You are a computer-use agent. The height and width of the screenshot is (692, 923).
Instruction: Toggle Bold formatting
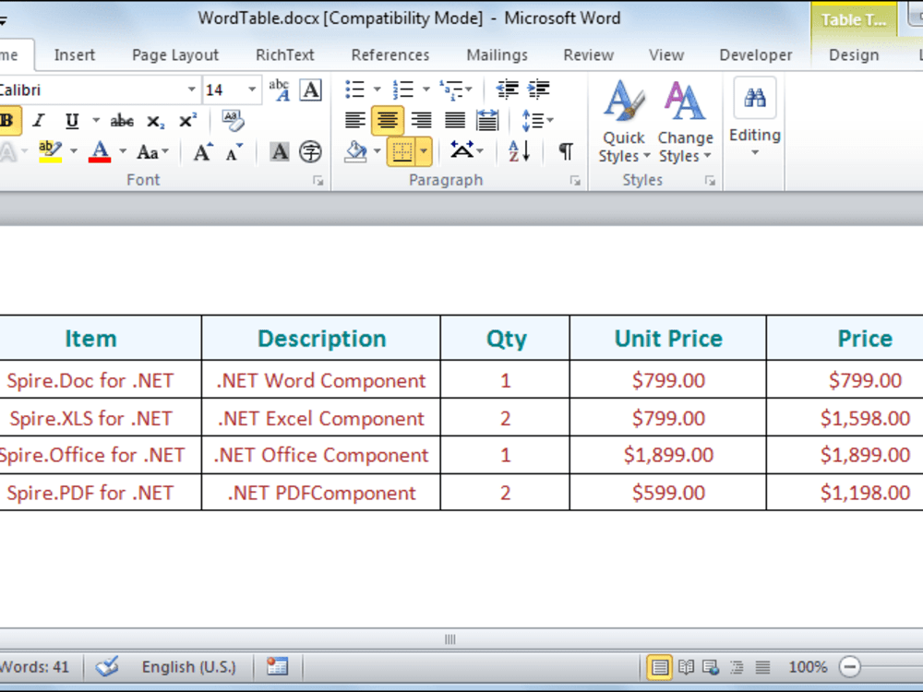pos(8,121)
